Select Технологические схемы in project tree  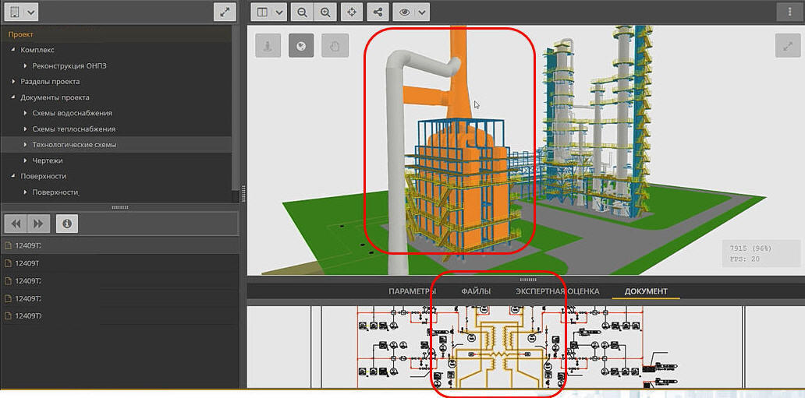74,145
